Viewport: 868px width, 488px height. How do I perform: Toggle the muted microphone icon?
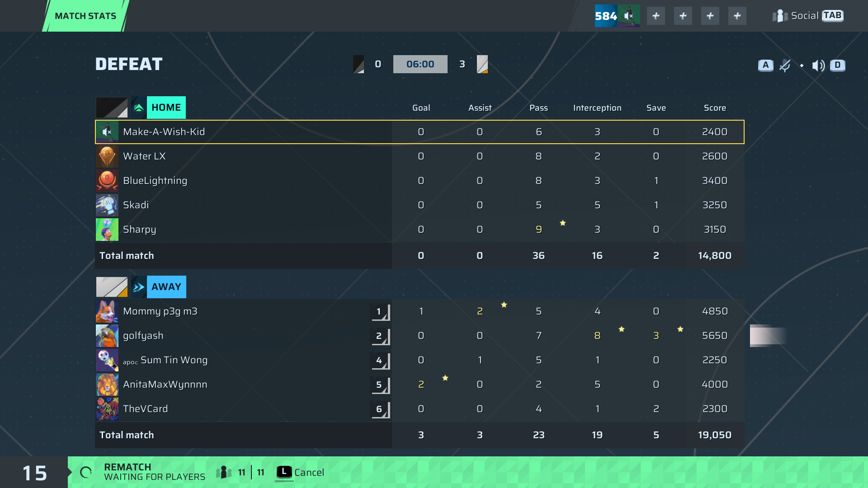785,66
